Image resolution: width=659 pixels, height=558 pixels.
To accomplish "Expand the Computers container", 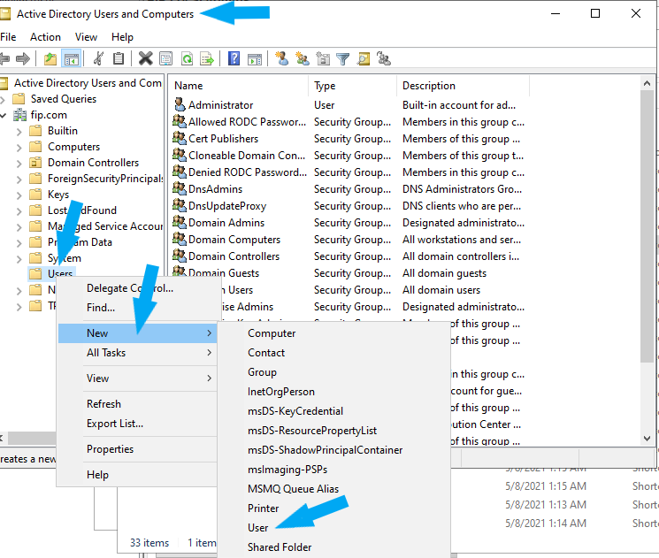I will tap(19, 148).
